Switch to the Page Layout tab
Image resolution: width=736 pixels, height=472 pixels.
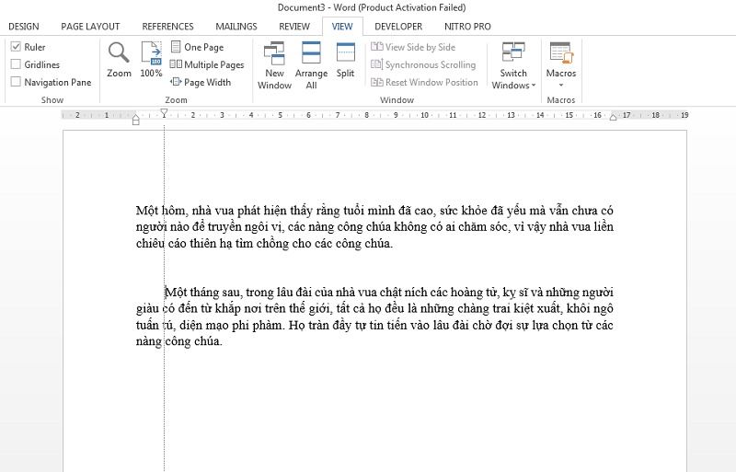[90, 27]
